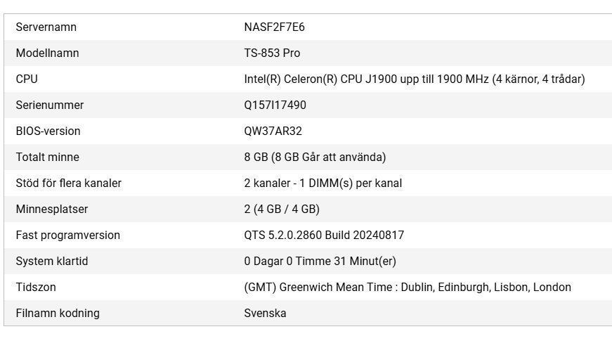Select the Intel Celeron CPU description text
612x348 pixels.
tap(414, 79)
